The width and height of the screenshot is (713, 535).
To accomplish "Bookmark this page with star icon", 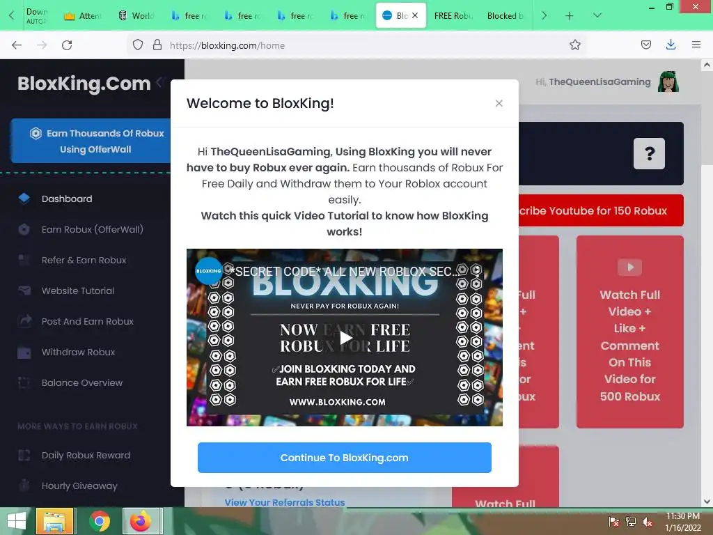I will [574, 45].
